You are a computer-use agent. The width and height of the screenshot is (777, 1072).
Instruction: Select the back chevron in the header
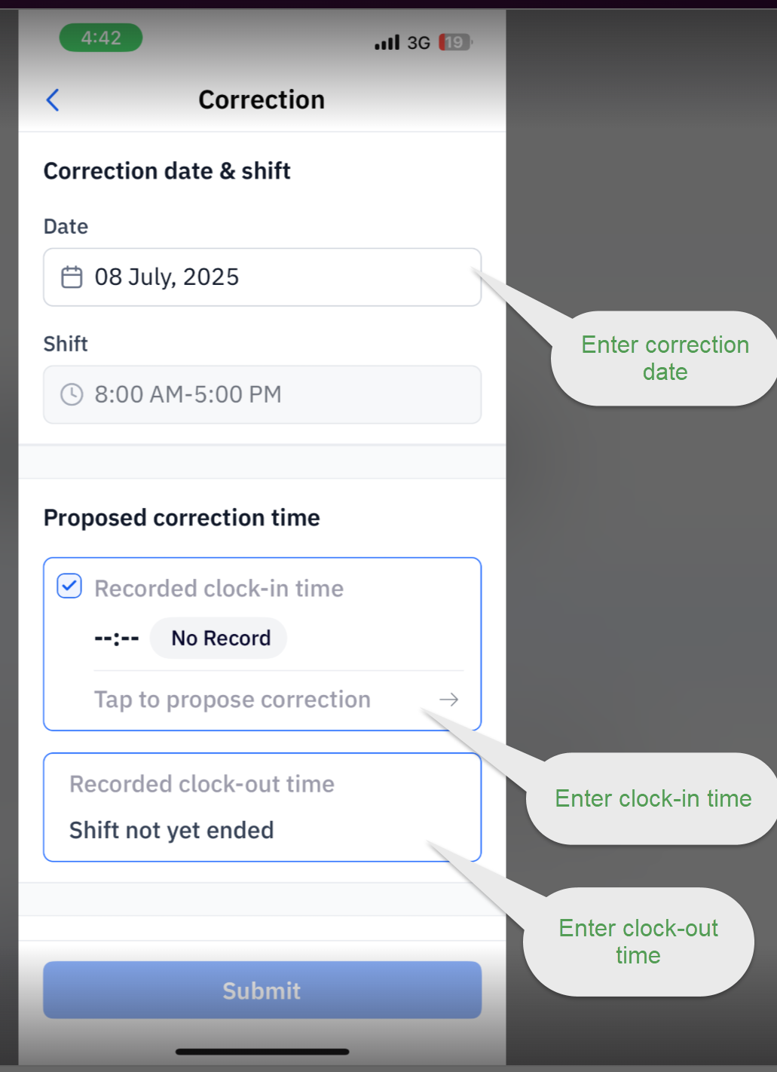point(52,99)
